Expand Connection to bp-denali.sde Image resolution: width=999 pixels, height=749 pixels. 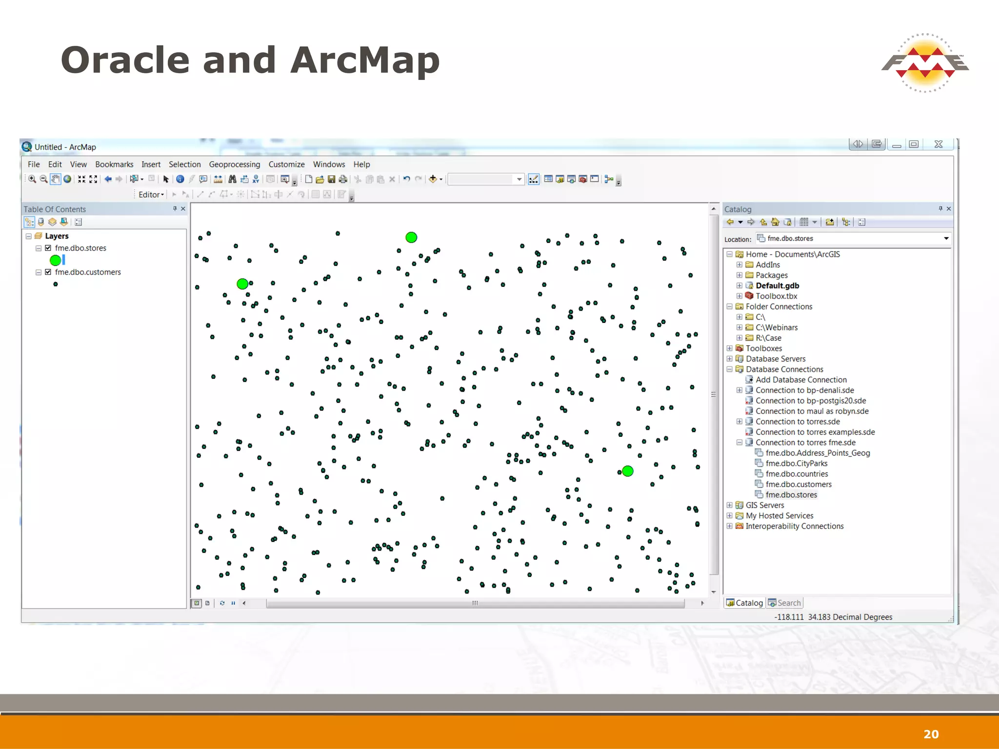(739, 390)
